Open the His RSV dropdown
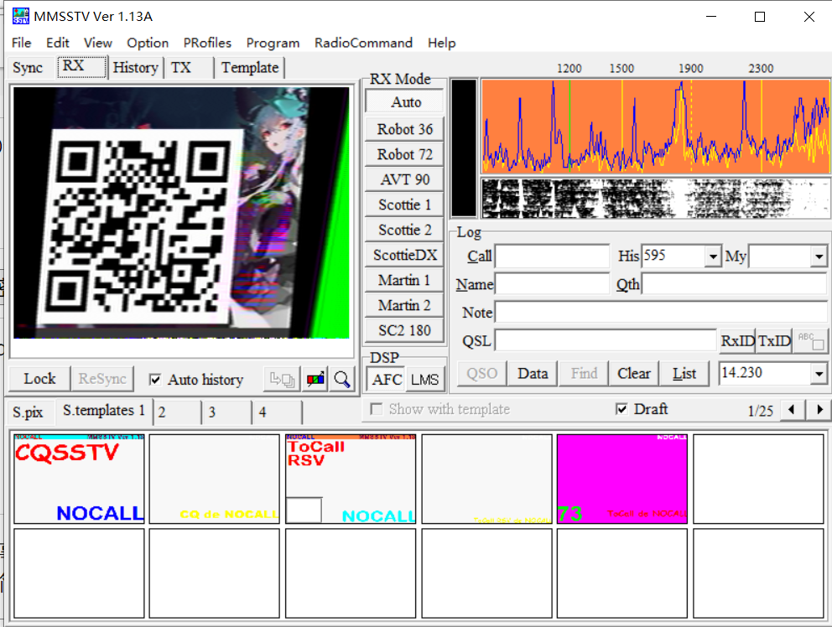 (x=713, y=256)
